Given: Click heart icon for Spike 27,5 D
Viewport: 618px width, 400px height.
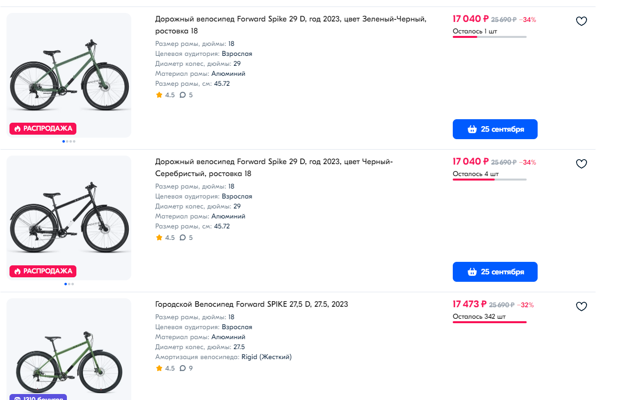Looking at the screenshot, I should click(x=581, y=307).
